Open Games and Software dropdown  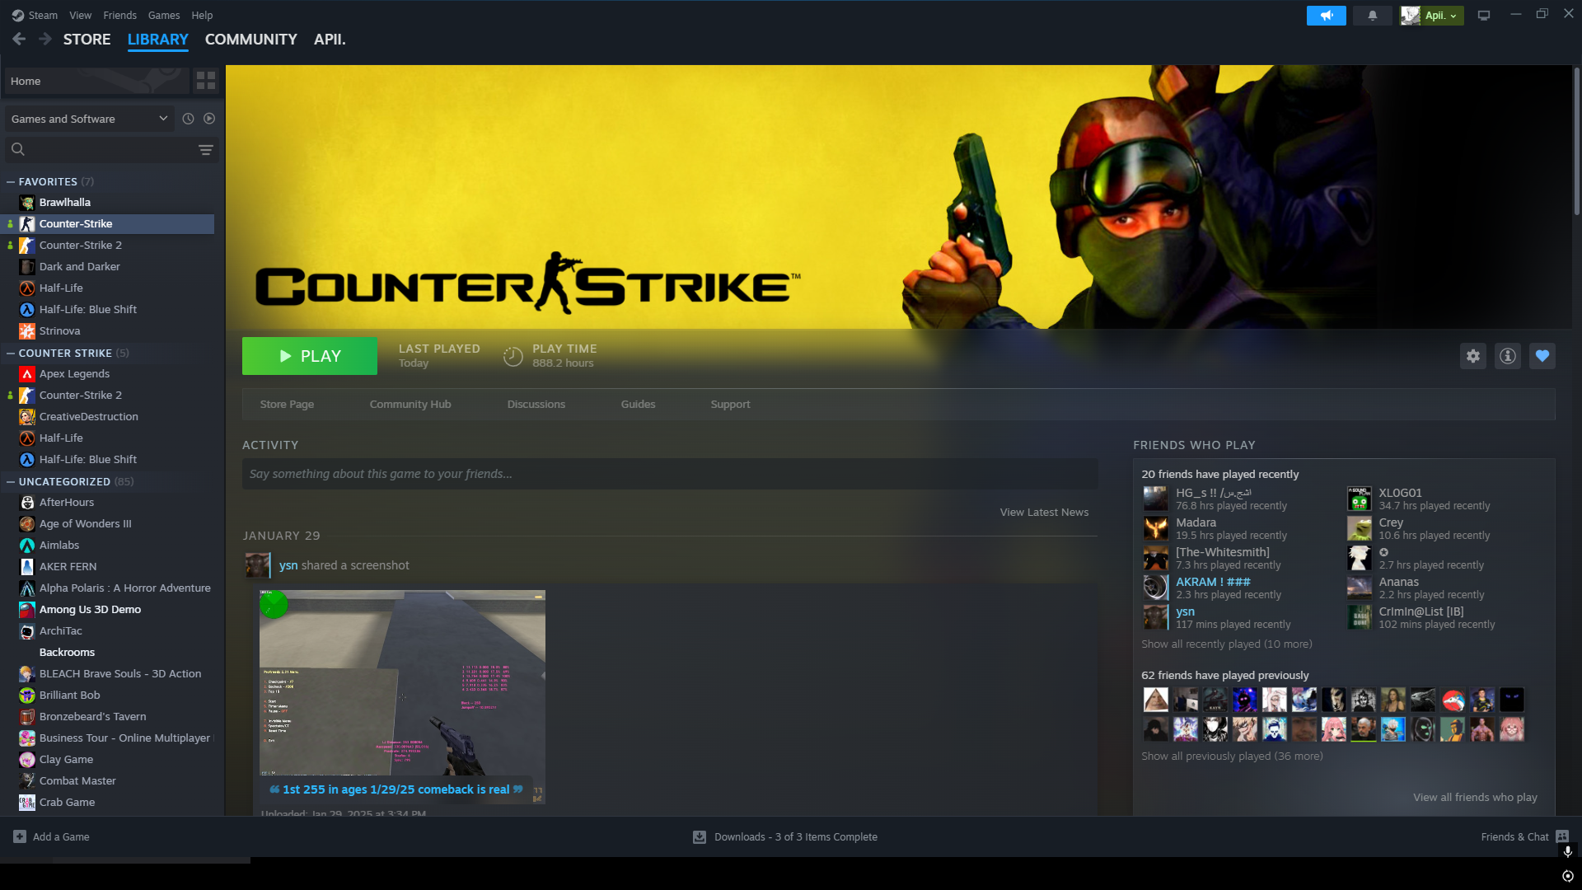coord(89,119)
